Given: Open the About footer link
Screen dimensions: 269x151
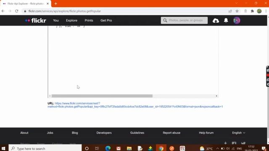Looking at the screenshot, I should point(24,133).
